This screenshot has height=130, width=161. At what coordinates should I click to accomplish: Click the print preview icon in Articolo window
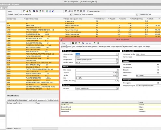(x=98, y=43)
